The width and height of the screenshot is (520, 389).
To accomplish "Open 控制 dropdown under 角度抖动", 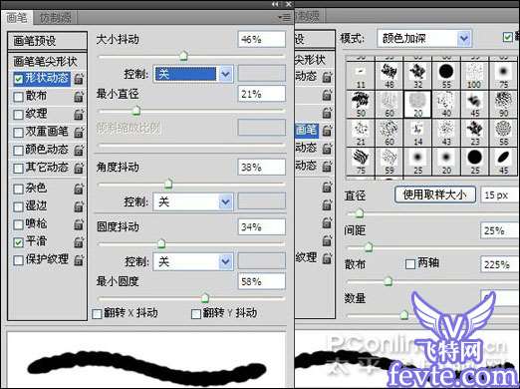I will 193,201.
